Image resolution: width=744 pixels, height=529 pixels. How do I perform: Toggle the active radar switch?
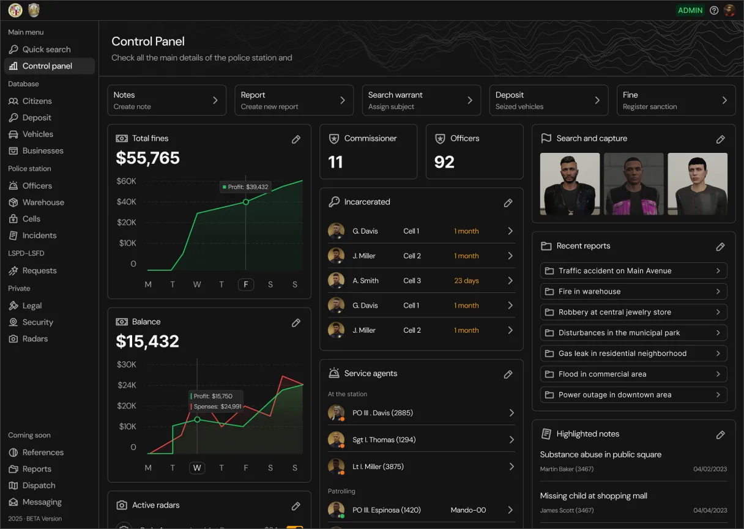(x=294, y=527)
